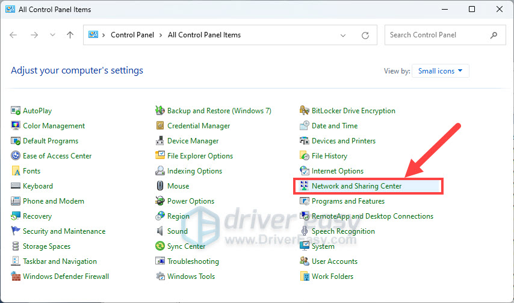Click the User Accounts icon

pos(305,261)
